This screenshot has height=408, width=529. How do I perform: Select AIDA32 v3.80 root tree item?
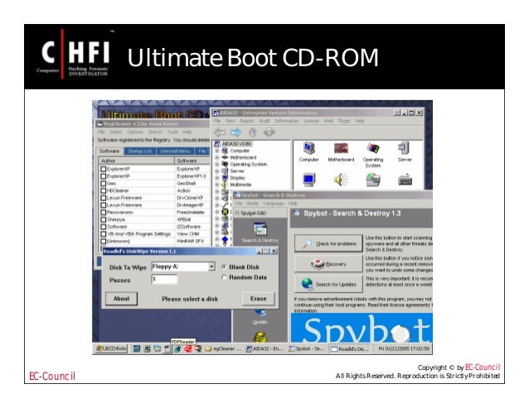236,144
